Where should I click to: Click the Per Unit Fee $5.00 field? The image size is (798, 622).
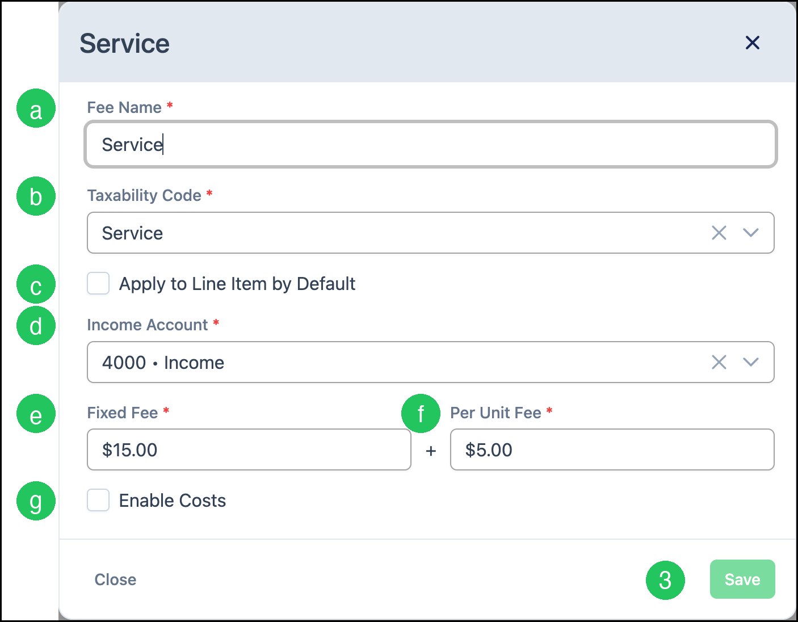click(612, 449)
